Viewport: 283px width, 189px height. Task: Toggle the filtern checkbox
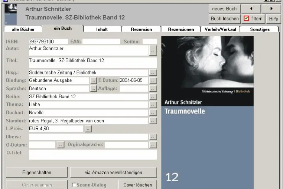click(x=246, y=19)
